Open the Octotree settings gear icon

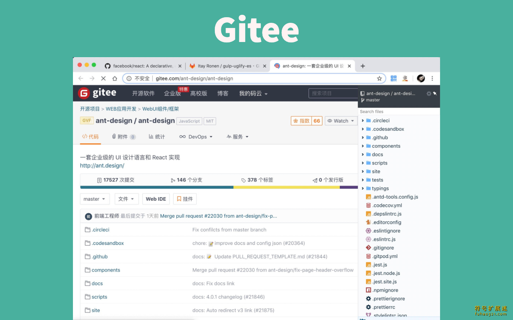[x=429, y=93]
